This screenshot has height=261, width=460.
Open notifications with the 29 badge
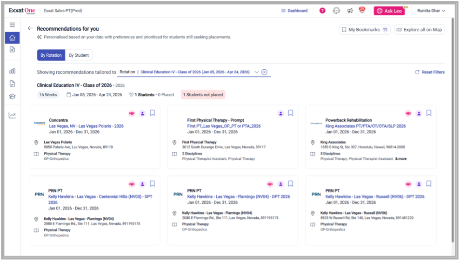coord(362,10)
